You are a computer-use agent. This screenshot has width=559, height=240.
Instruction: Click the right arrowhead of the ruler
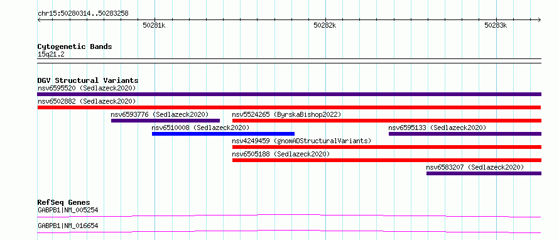[x=540, y=19]
